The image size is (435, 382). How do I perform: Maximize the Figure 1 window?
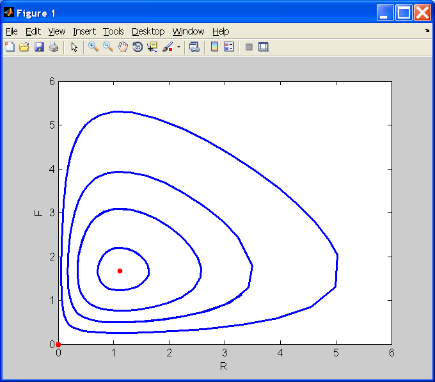point(404,13)
